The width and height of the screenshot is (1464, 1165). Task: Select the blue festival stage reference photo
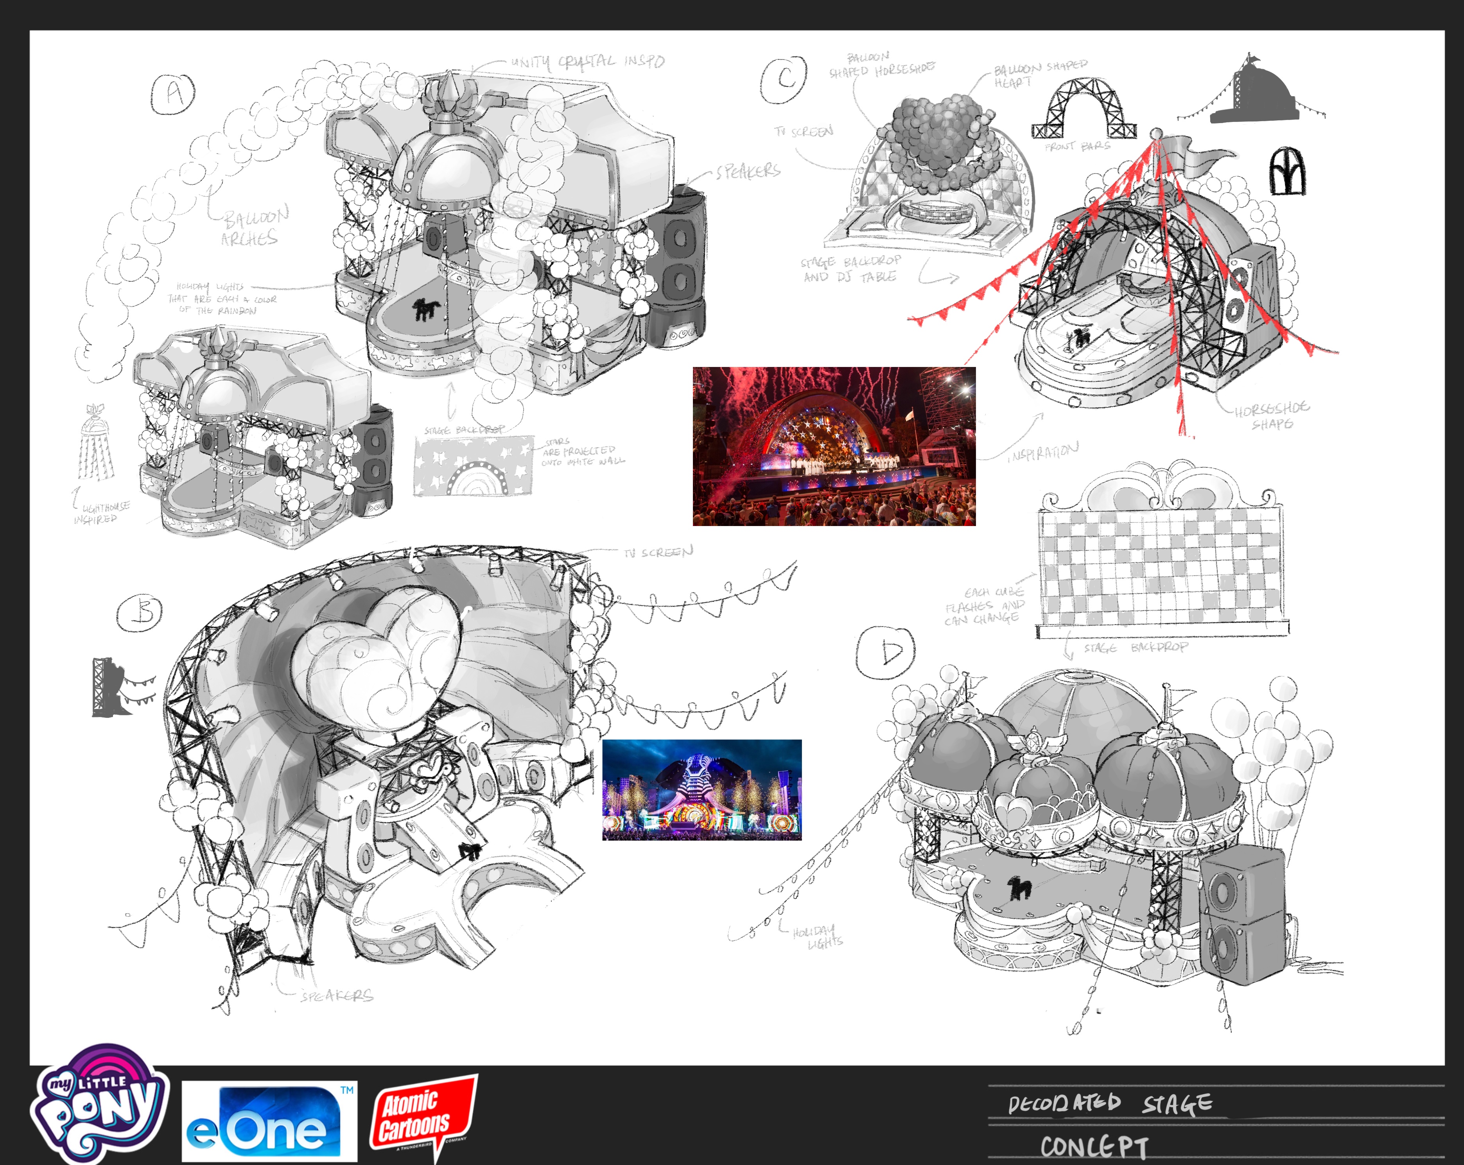point(701,790)
